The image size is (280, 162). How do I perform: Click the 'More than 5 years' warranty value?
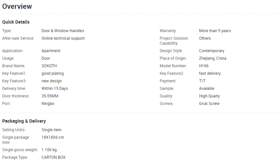point(215,31)
